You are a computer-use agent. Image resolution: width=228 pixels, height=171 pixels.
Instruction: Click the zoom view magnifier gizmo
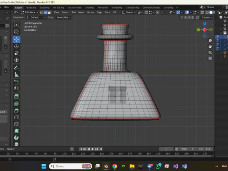210,41
